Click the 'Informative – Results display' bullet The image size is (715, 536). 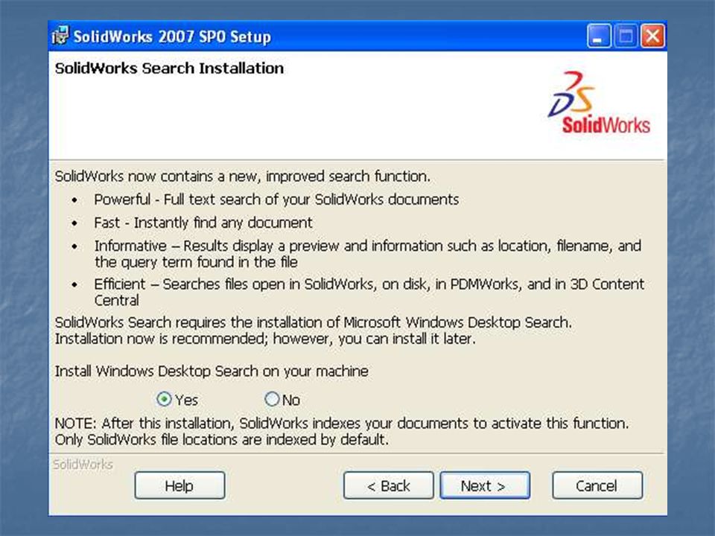pyautogui.click(x=367, y=254)
